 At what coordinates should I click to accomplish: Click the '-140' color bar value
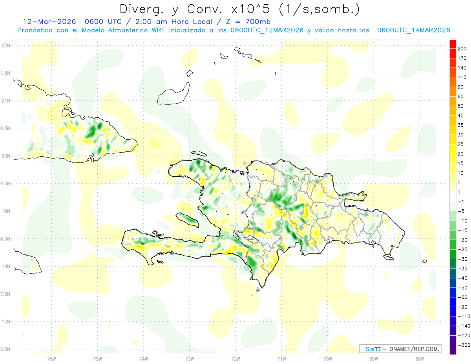(464, 326)
